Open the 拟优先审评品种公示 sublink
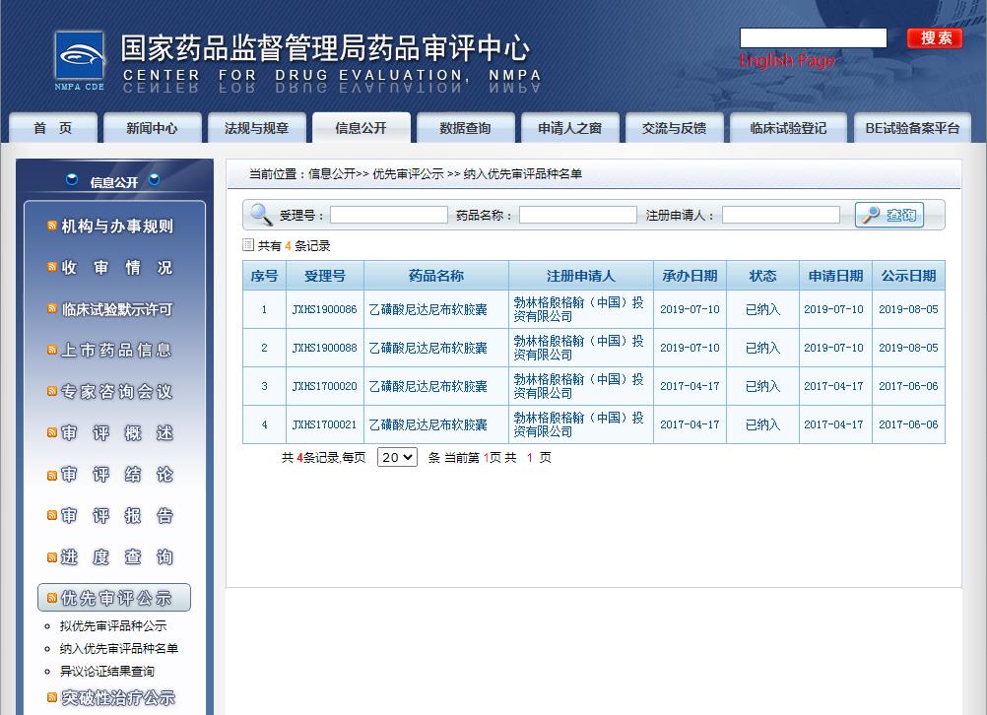The image size is (987, 715). (x=113, y=625)
